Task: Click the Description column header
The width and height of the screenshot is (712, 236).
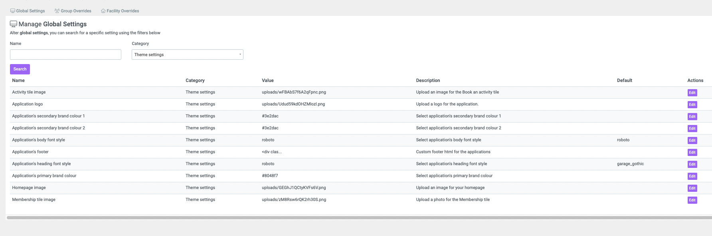Action: [428, 80]
